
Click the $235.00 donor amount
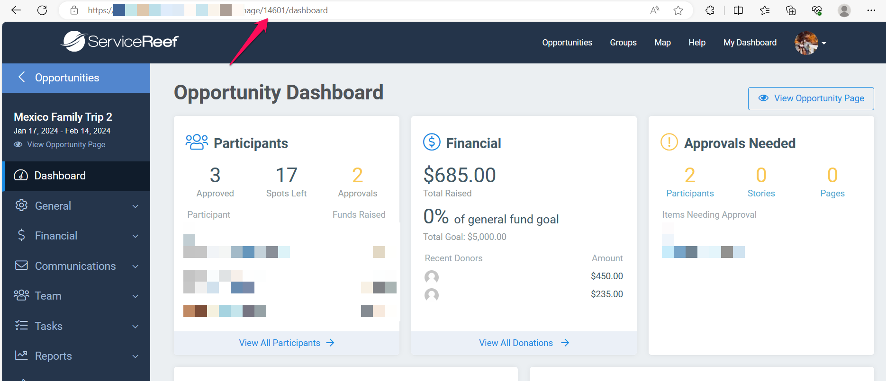pos(606,294)
